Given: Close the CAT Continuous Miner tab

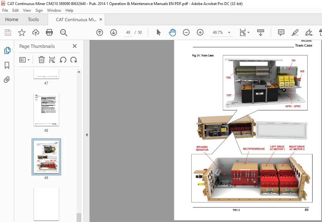Looking at the screenshot, I should [x=101, y=20].
